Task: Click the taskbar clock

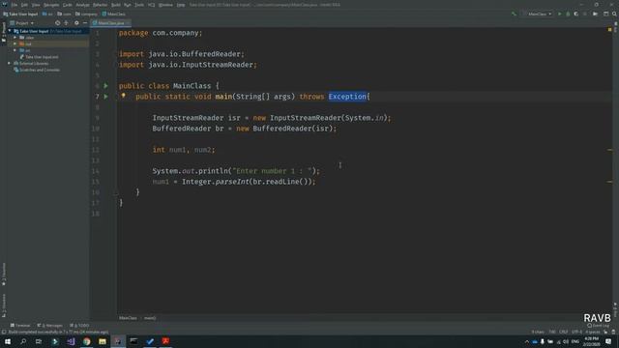Action: click(591, 341)
